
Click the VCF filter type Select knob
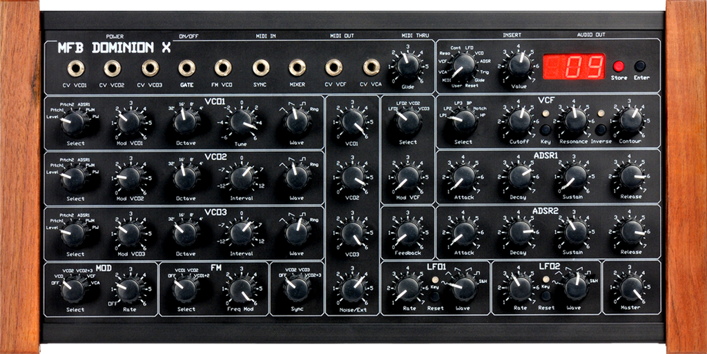coord(463,121)
